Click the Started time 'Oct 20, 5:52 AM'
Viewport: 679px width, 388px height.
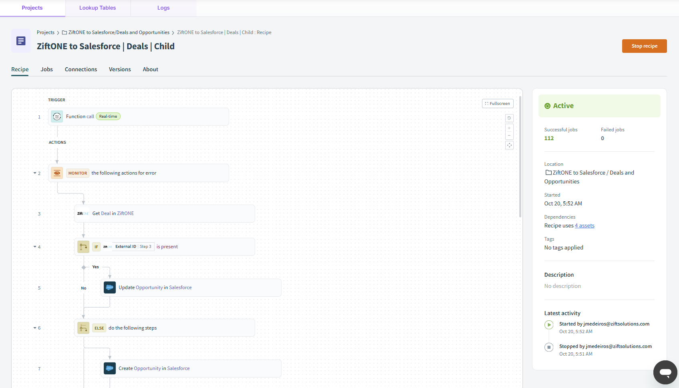(563, 203)
